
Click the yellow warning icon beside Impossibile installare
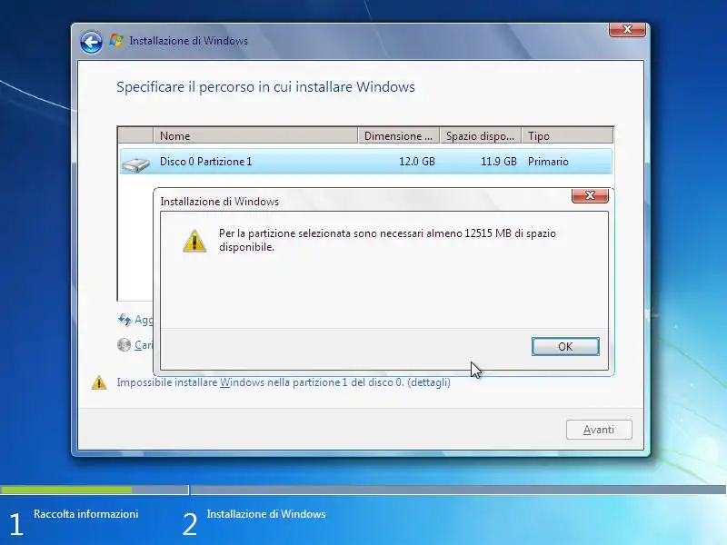coord(99,382)
